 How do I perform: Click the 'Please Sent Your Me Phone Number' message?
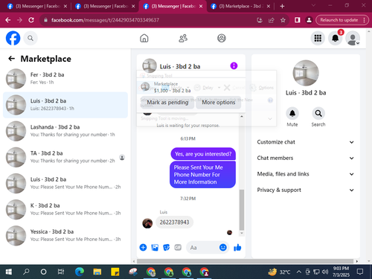(202, 175)
